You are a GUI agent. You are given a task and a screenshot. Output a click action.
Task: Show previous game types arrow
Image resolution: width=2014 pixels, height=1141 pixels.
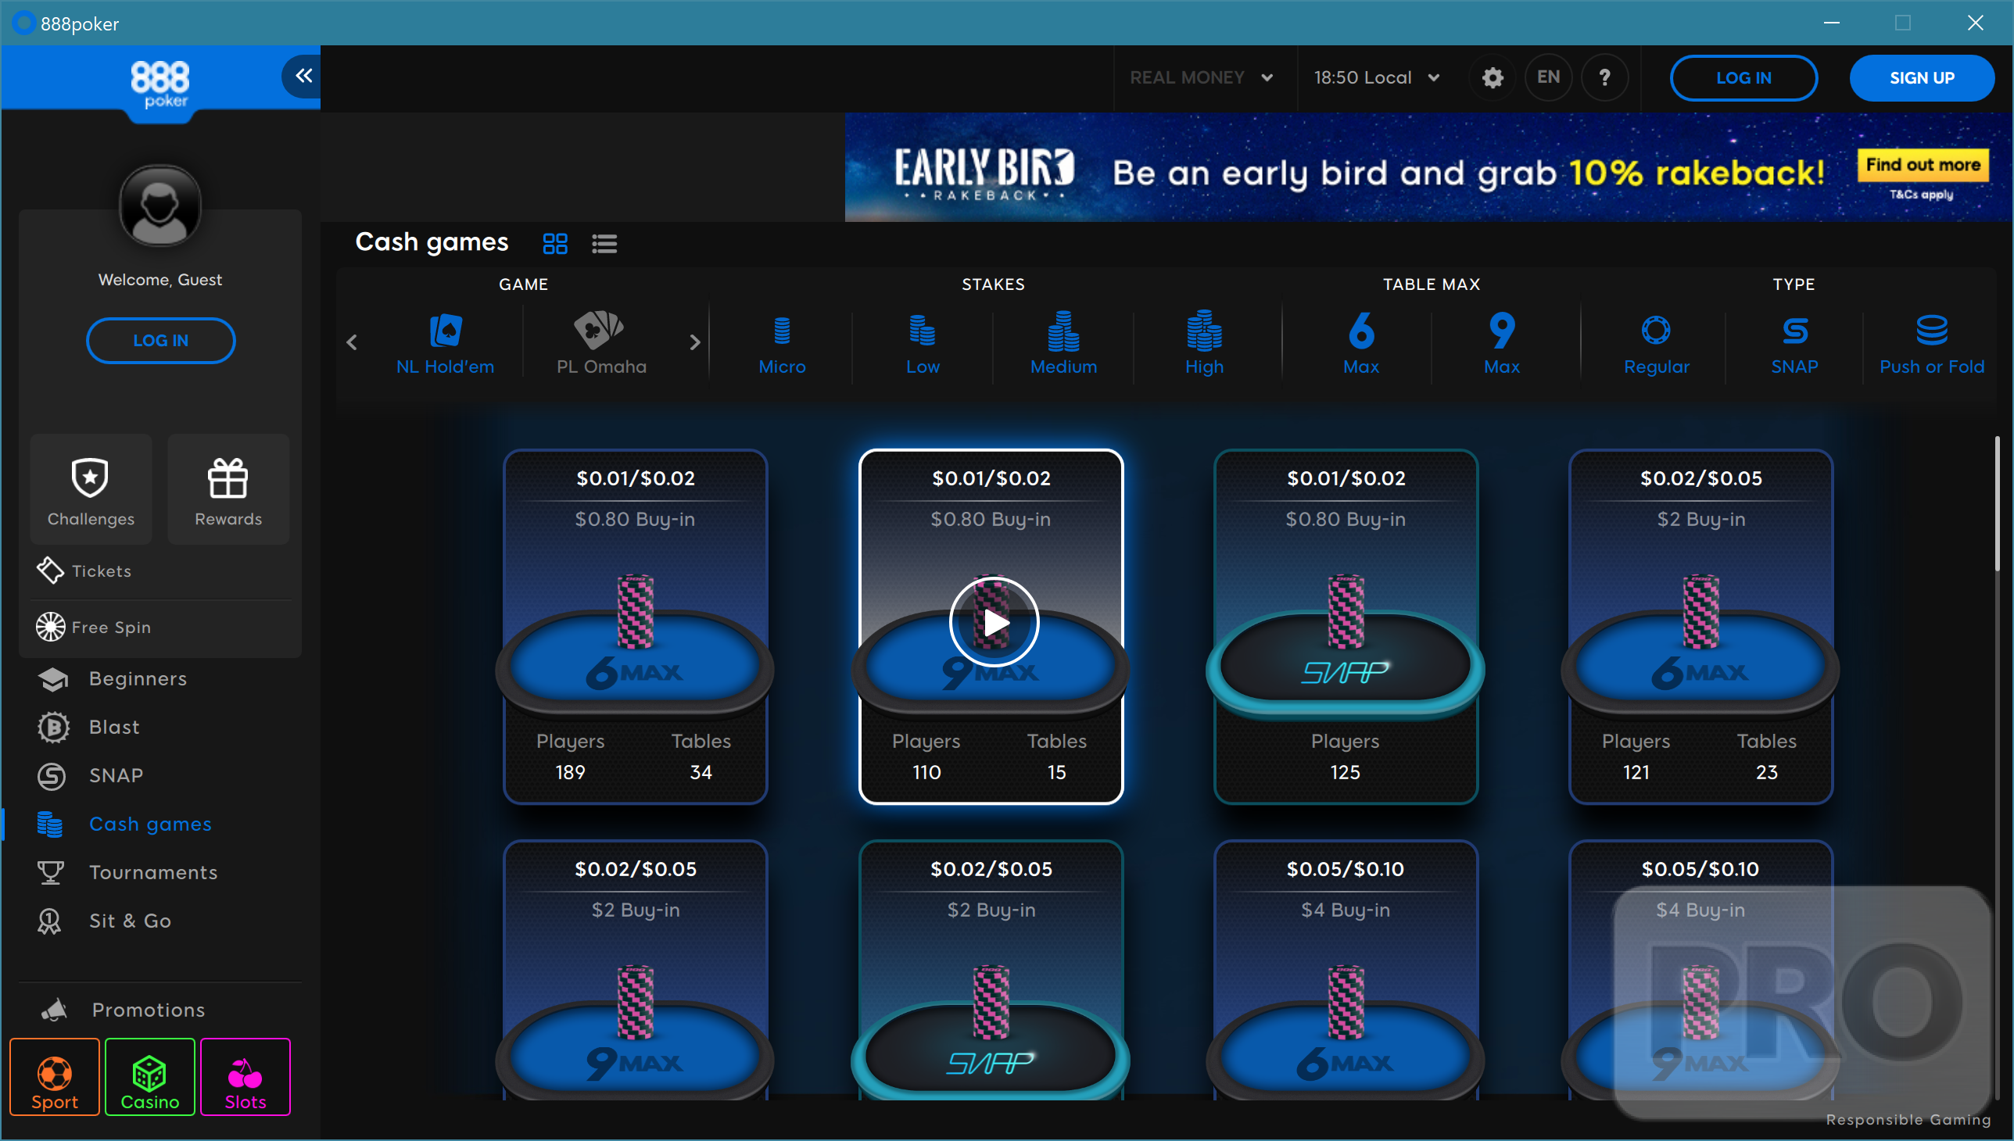(352, 342)
